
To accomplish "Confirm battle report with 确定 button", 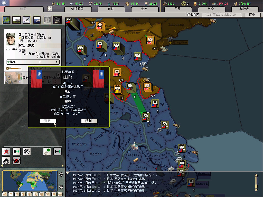I will point(48,121).
